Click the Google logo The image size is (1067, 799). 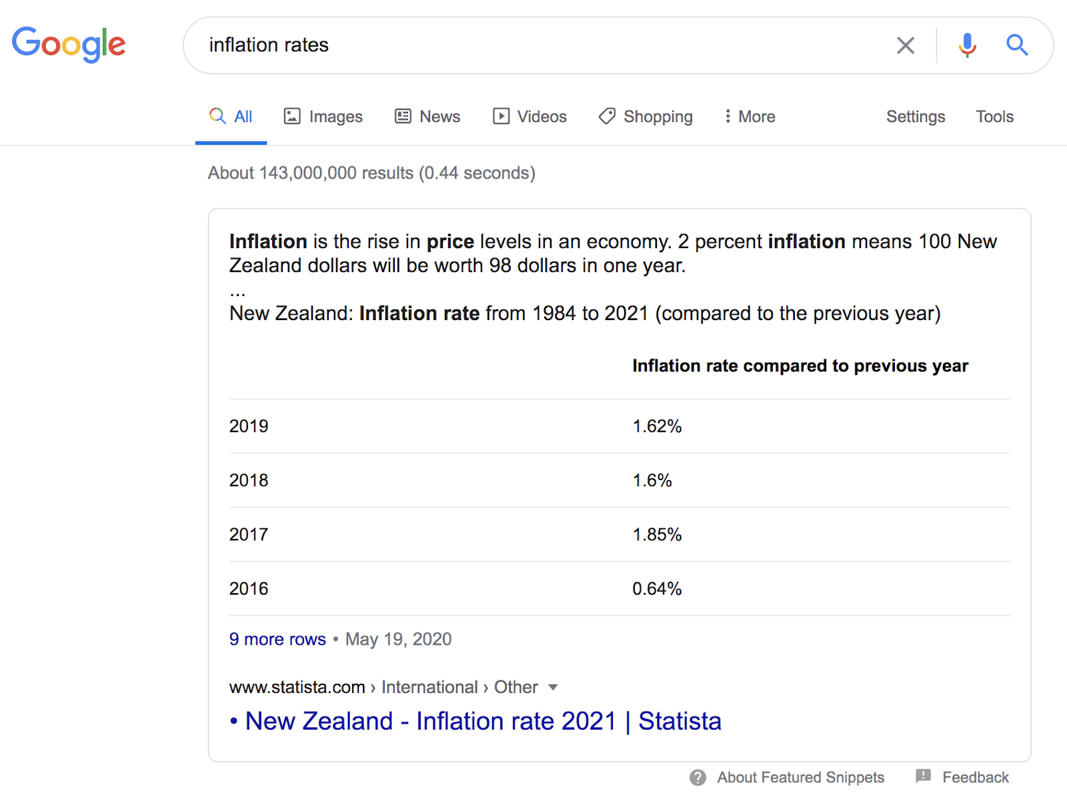(x=69, y=44)
